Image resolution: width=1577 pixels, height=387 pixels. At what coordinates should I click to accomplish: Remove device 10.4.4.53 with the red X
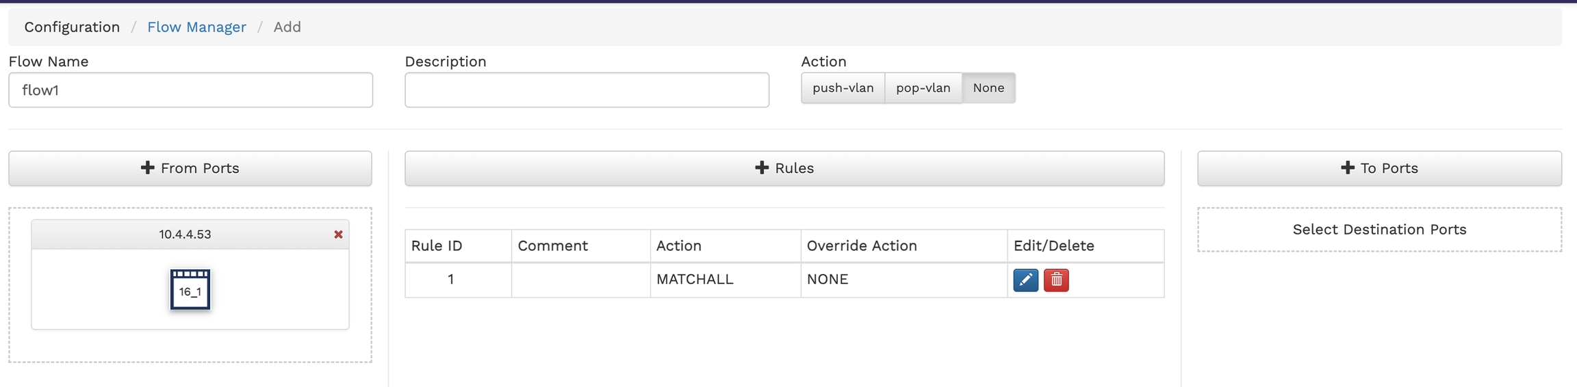tap(338, 235)
